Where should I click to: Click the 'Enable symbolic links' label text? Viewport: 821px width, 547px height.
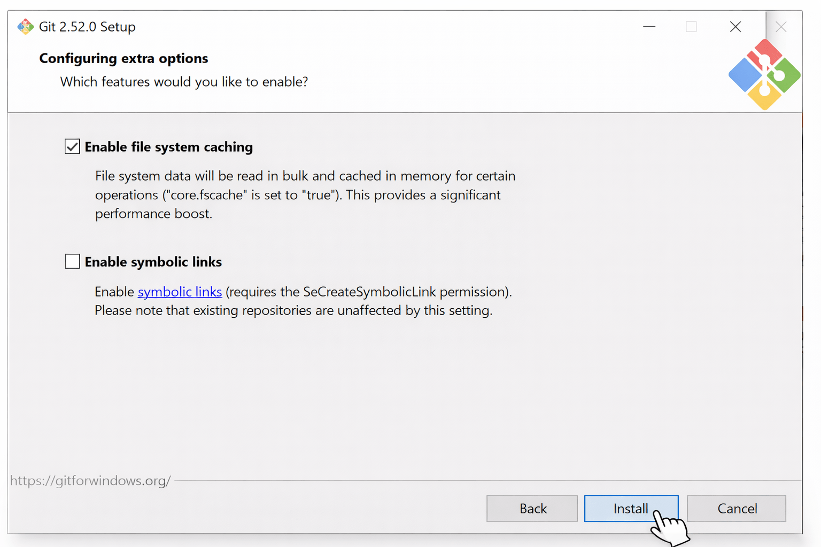tap(153, 262)
